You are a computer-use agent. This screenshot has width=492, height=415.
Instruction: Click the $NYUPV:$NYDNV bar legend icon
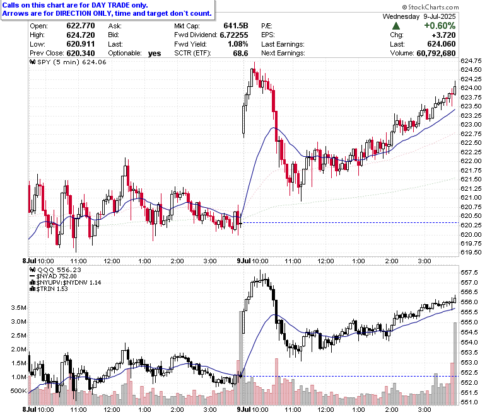pos(32,283)
